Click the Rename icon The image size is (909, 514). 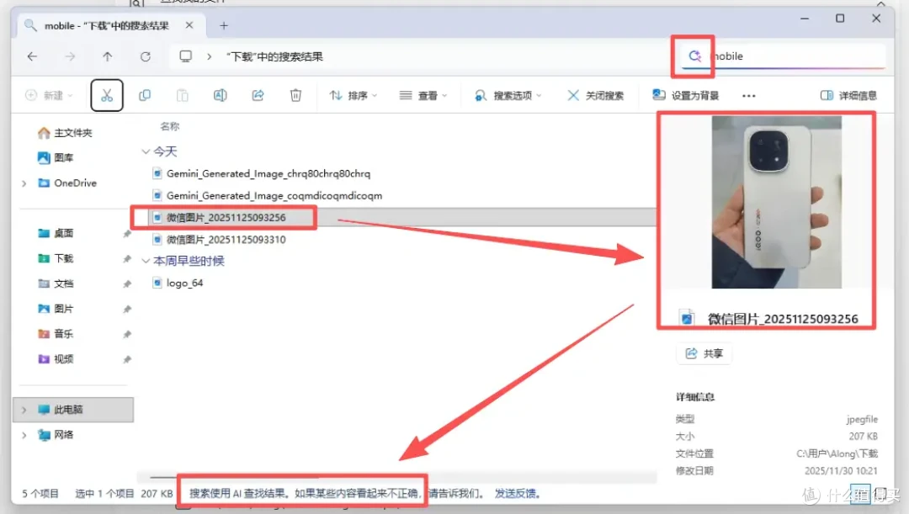[x=220, y=95]
